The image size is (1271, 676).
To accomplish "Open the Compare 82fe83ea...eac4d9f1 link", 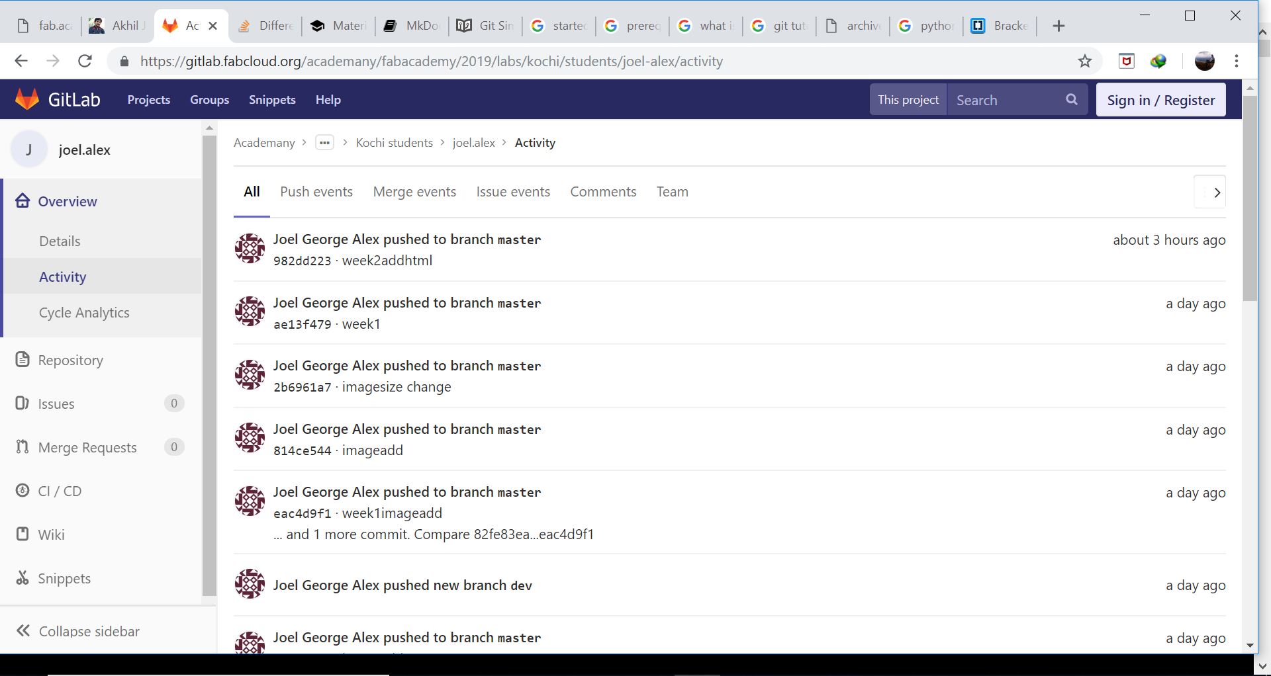I will click(504, 534).
